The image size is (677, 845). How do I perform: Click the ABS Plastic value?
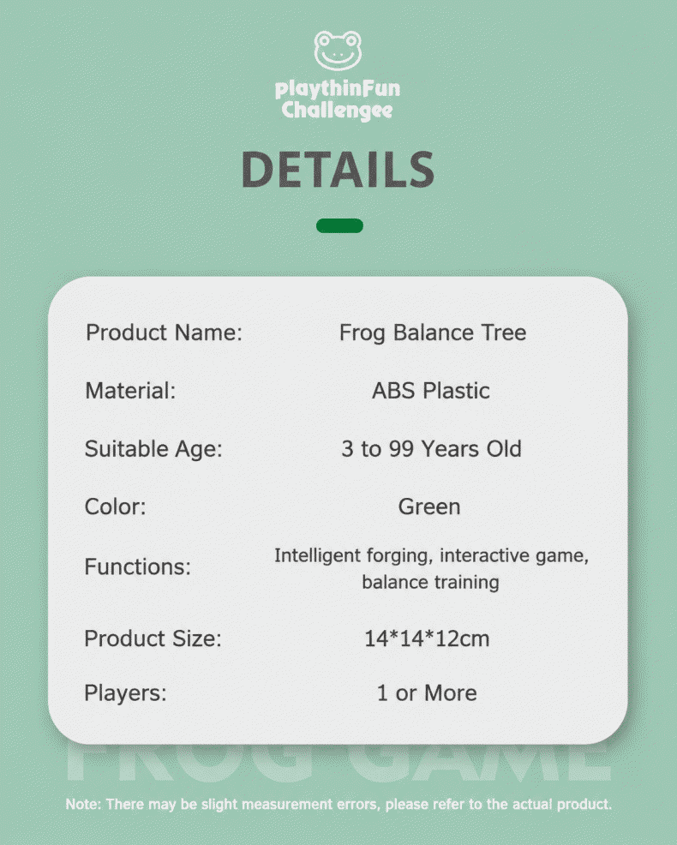click(x=431, y=391)
